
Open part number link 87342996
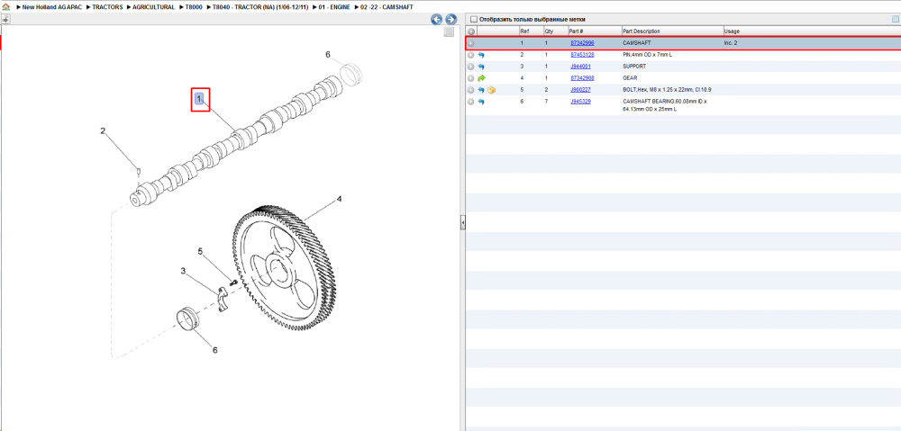tap(582, 43)
